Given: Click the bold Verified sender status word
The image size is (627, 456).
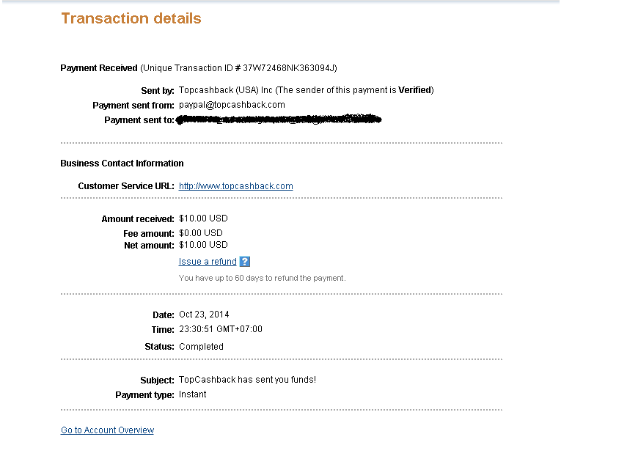Looking at the screenshot, I should point(415,90).
